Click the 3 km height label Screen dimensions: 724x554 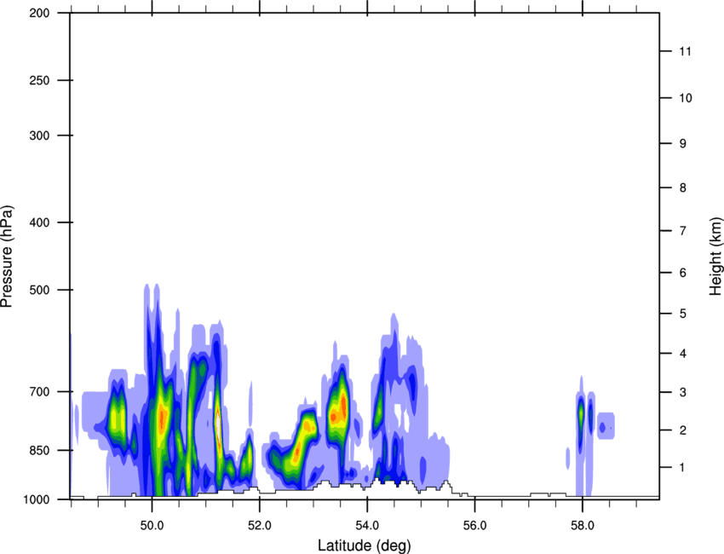[682, 392]
